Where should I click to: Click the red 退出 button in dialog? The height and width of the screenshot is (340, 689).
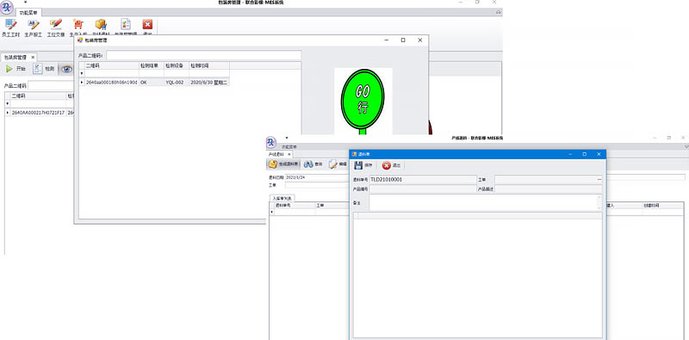tap(392, 165)
